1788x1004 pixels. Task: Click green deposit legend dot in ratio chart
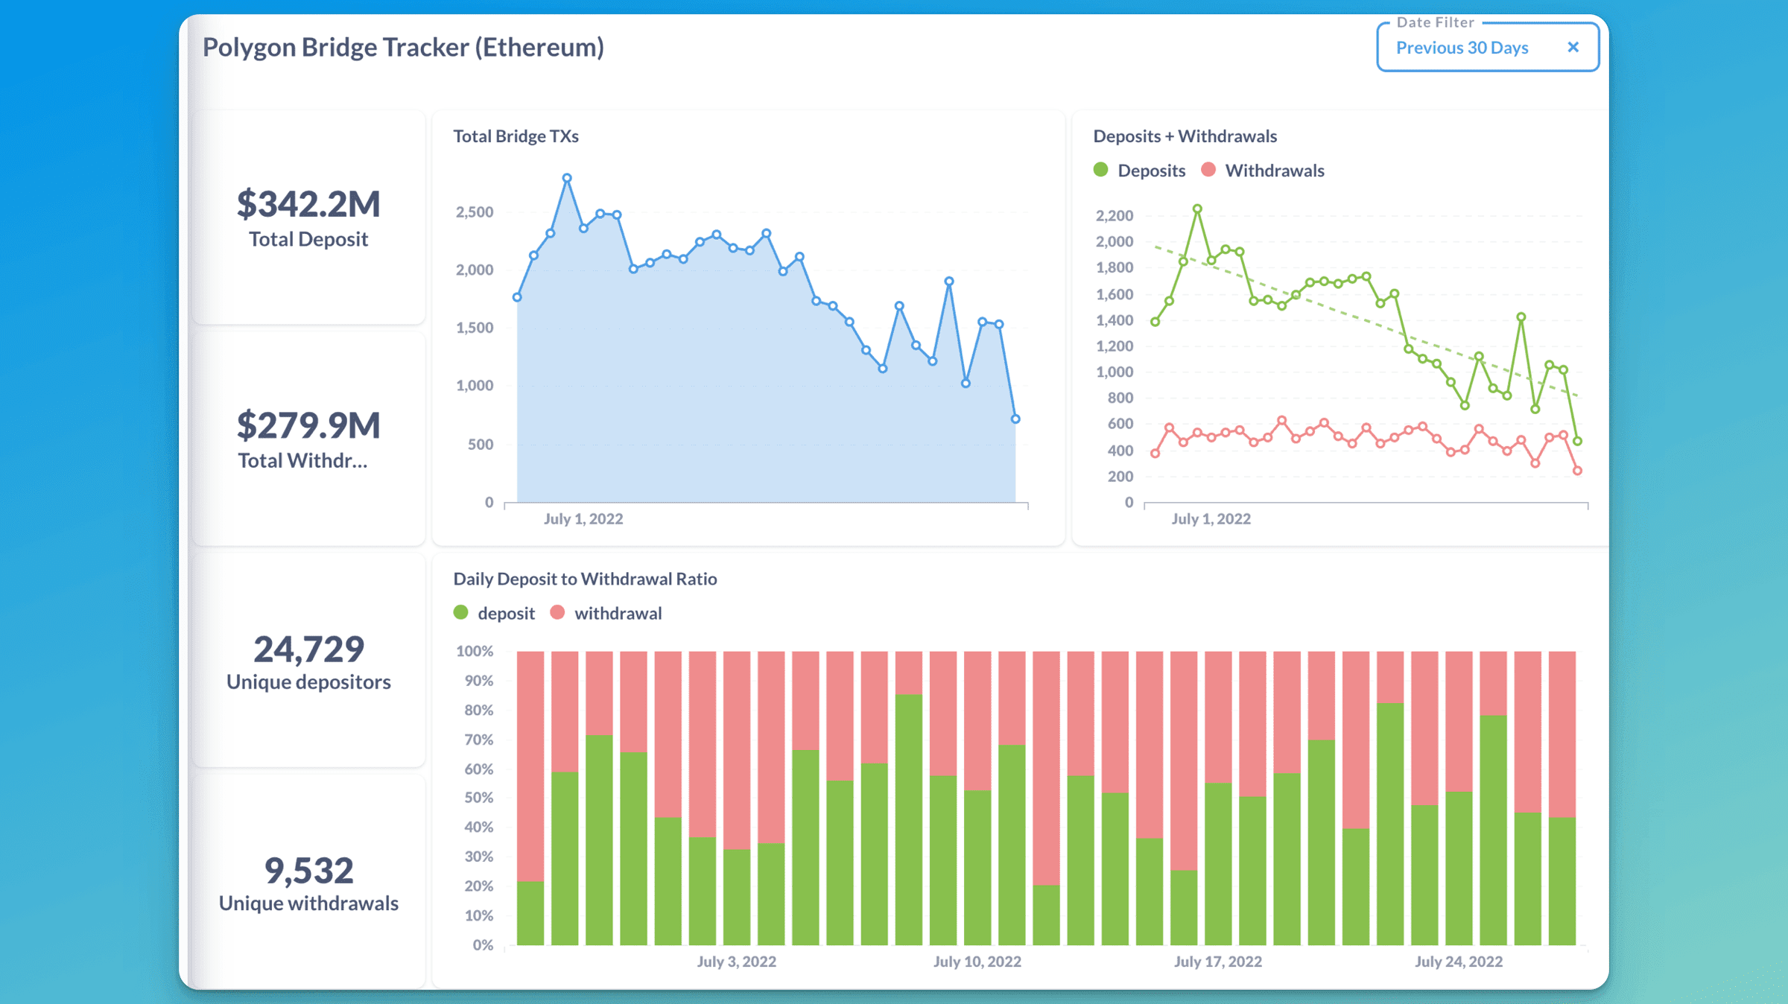click(x=460, y=612)
